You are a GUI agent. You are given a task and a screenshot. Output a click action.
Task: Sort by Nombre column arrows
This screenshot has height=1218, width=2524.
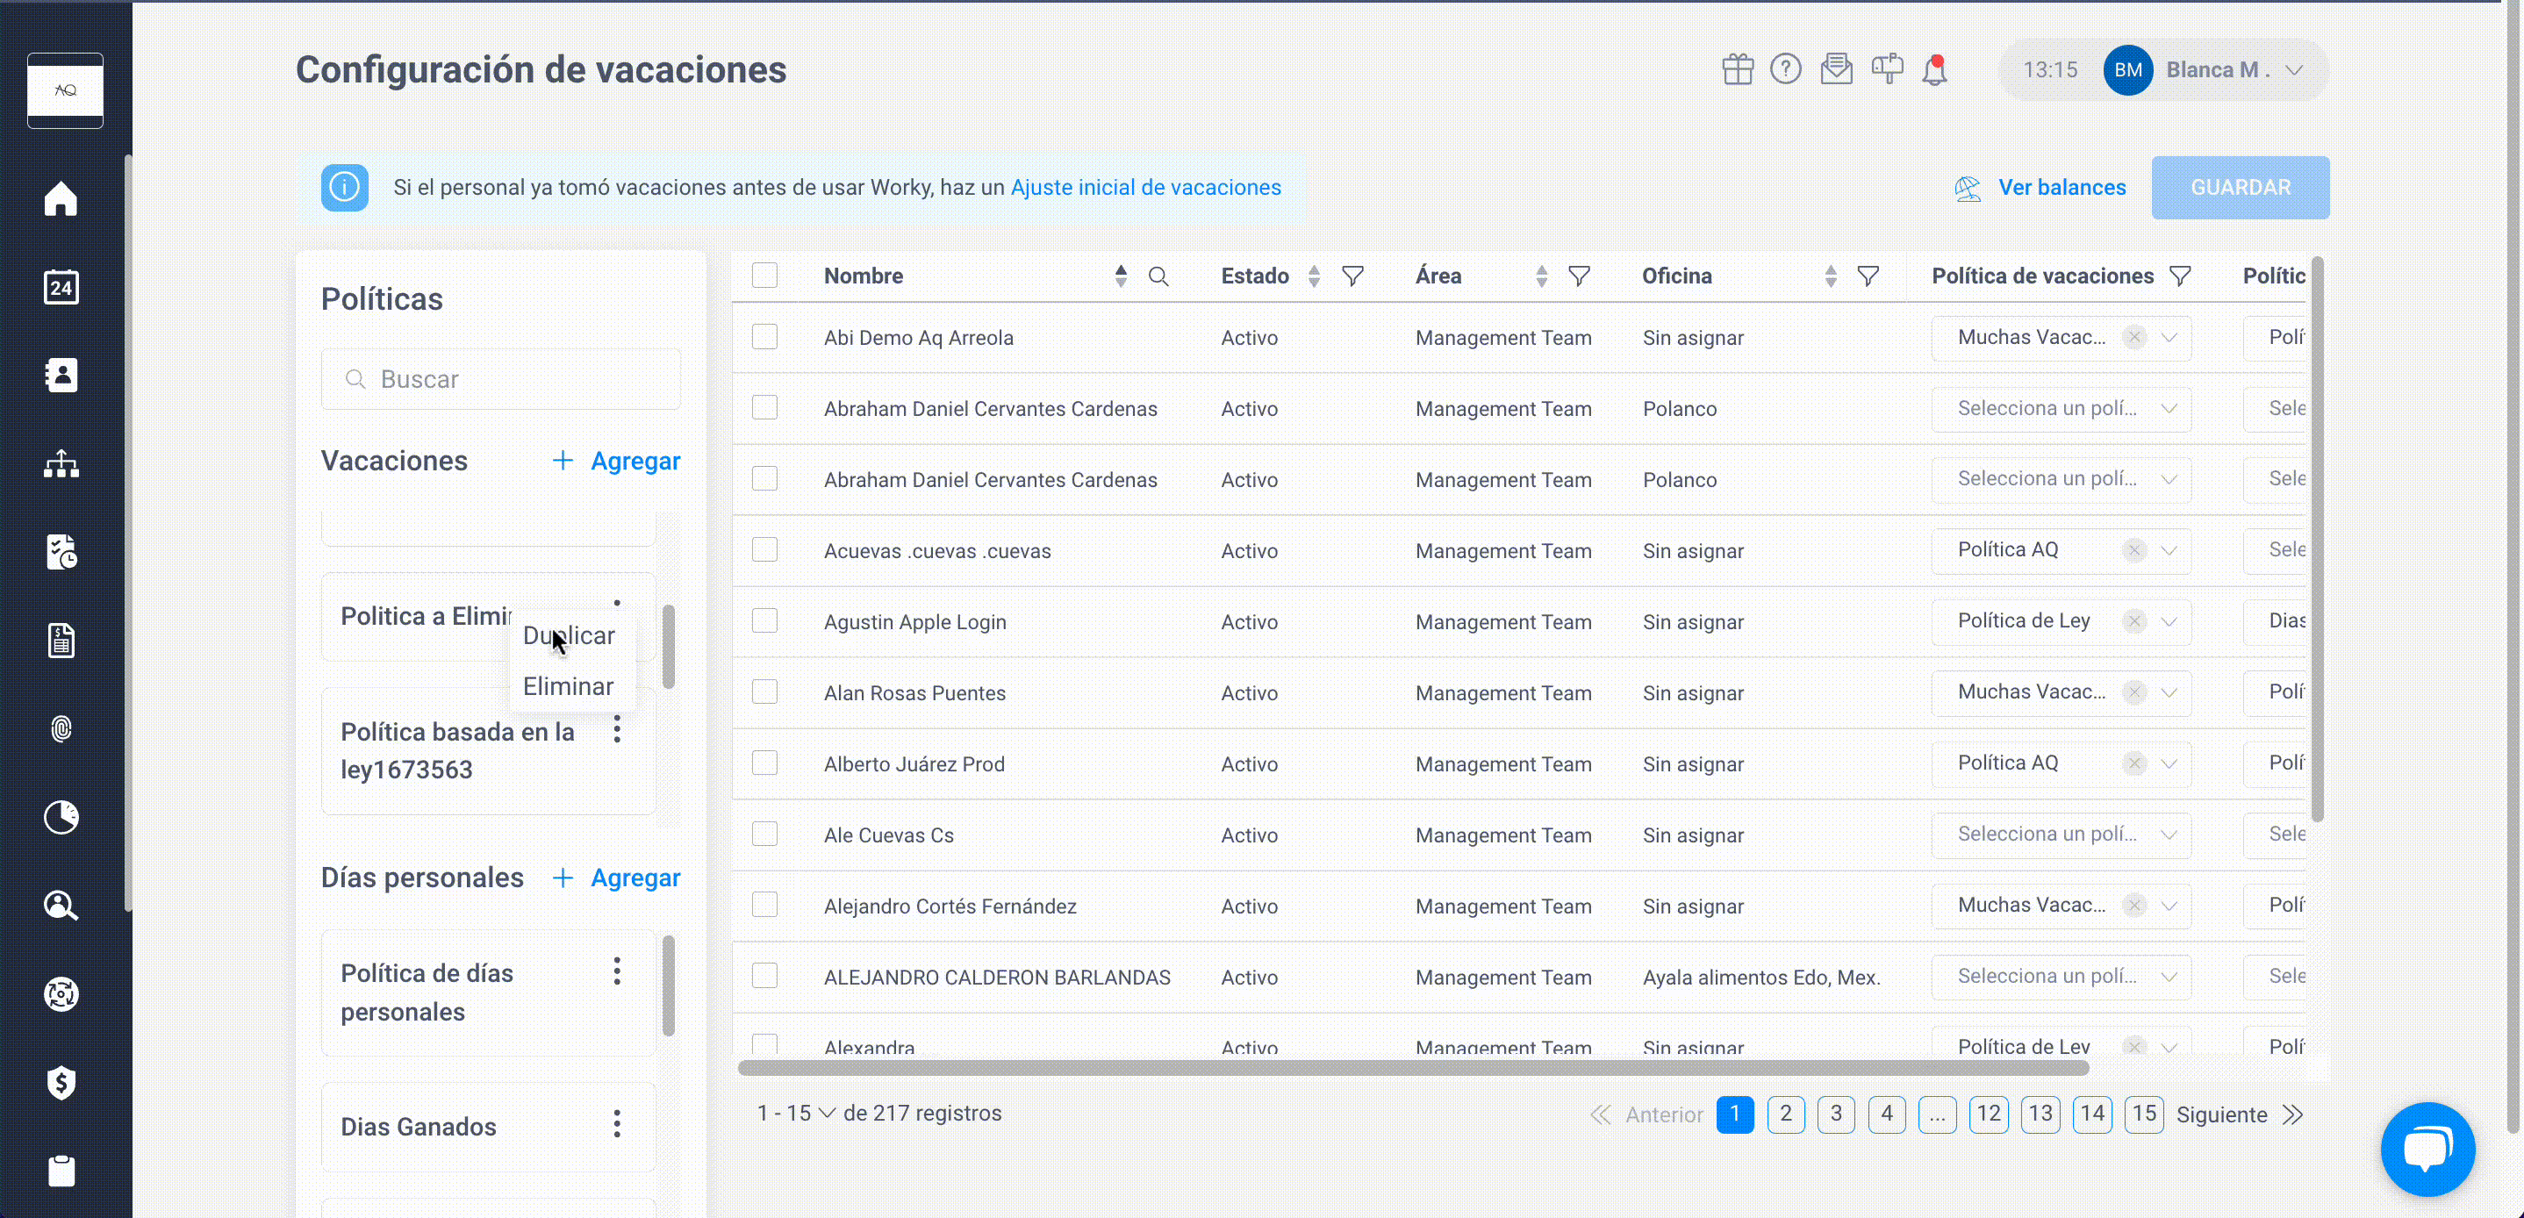[x=1121, y=276]
